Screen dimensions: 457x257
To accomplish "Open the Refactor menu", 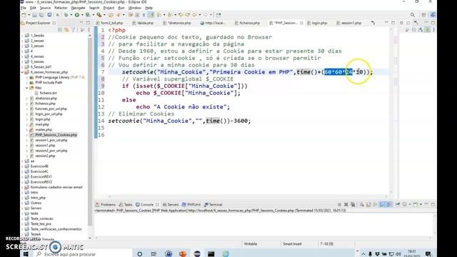I will pyautogui.click(x=61, y=8).
